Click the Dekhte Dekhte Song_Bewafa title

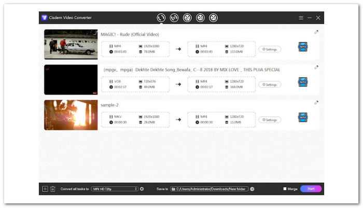[192, 70]
